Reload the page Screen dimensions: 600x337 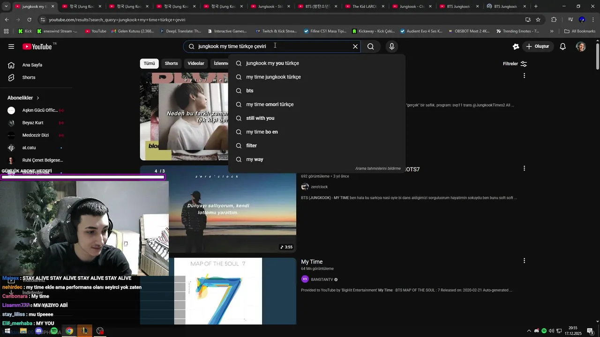29,20
